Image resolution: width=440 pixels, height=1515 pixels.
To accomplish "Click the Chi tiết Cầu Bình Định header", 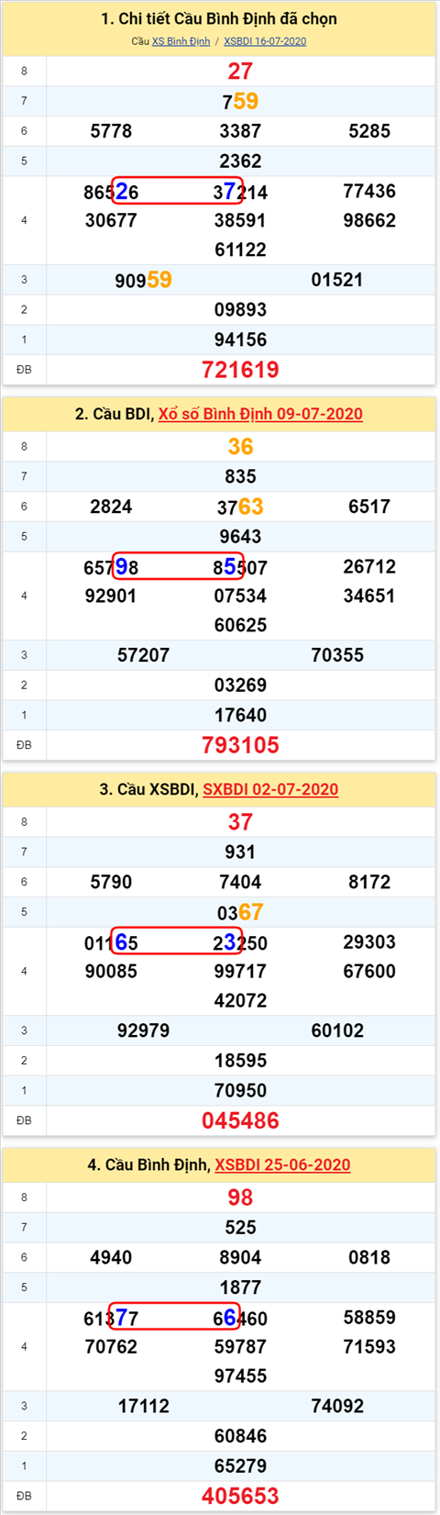I will pyautogui.click(x=219, y=18).
